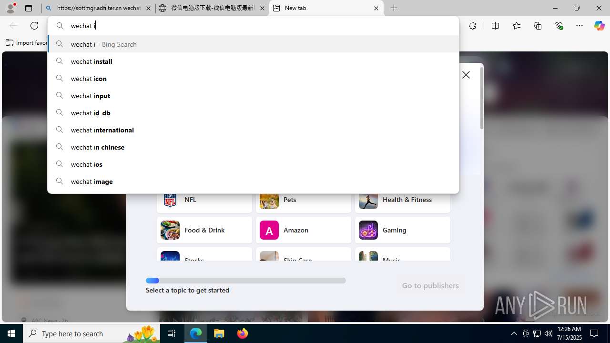Open the network tray icon
The height and width of the screenshot is (343, 610).
coord(537,333)
